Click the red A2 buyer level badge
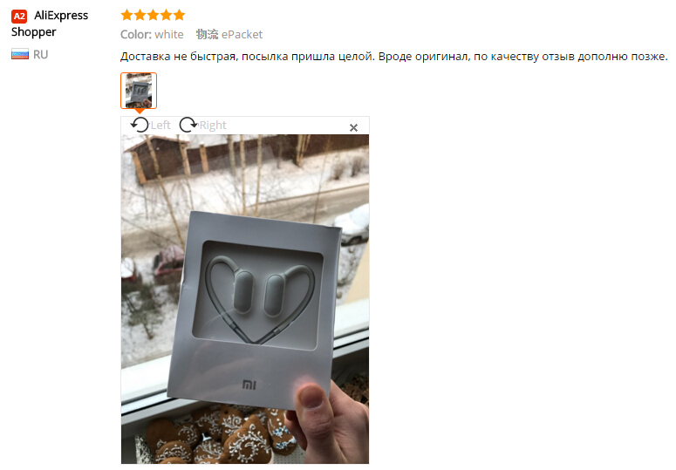Screen dimensions: 676x470 click(x=19, y=17)
